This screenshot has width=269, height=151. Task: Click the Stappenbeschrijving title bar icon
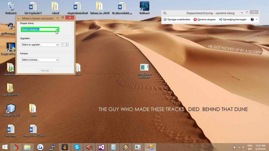tap(165, 13)
